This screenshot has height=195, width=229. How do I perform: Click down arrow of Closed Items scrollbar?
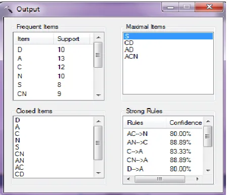click(99, 173)
